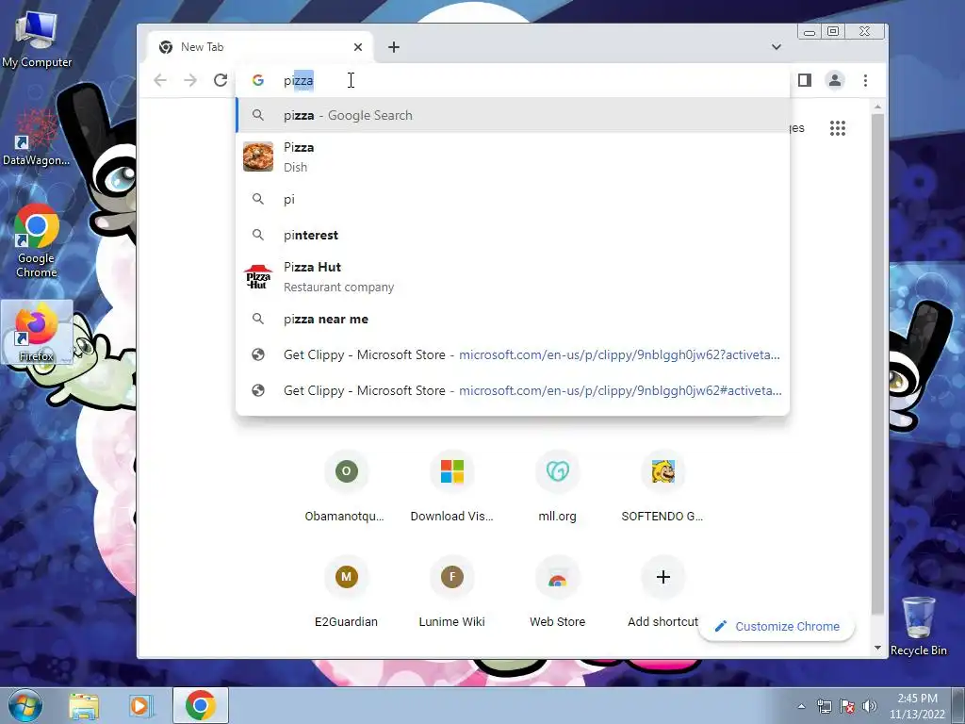Open a new tab with the plus button
This screenshot has height=724, width=965.
point(394,47)
